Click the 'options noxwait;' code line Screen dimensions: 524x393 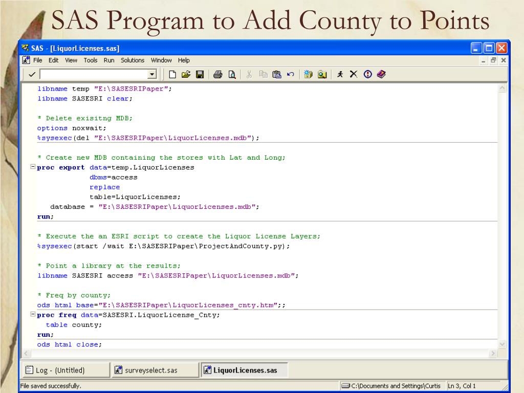(x=72, y=128)
